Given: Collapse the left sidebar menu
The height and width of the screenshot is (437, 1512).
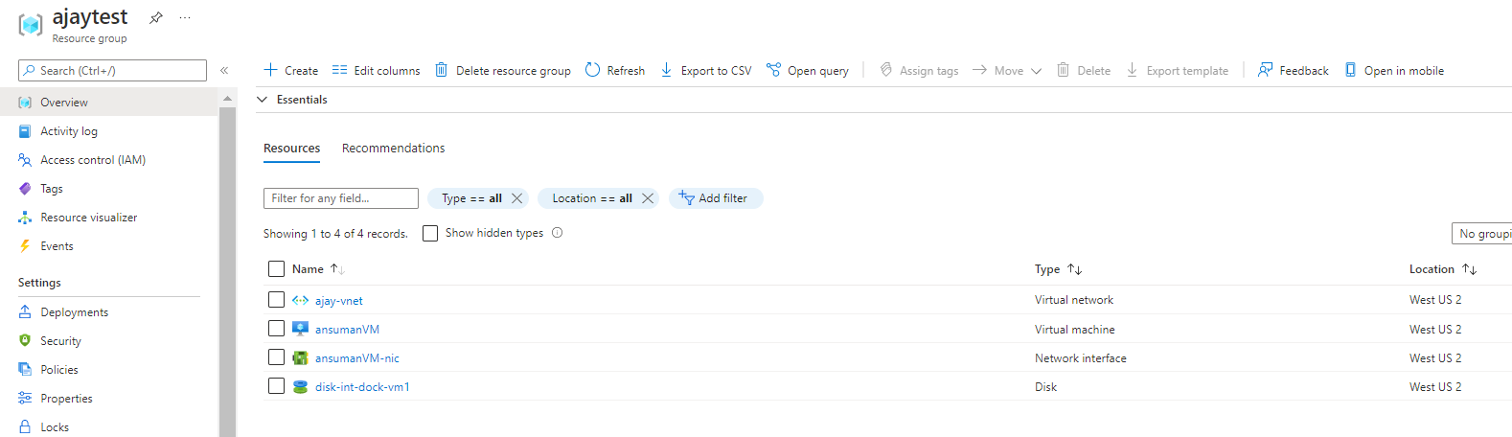Looking at the screenshot, I should [224, 70].
